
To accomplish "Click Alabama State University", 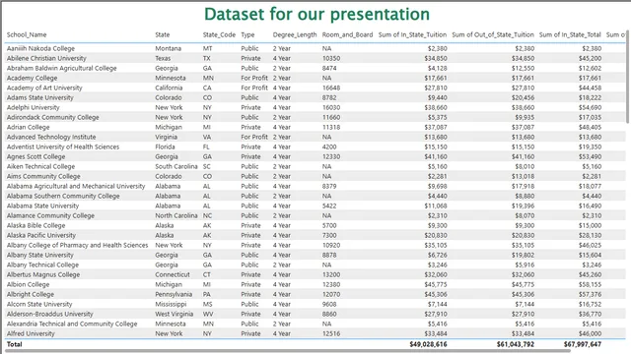I will (x=42, y=206).
